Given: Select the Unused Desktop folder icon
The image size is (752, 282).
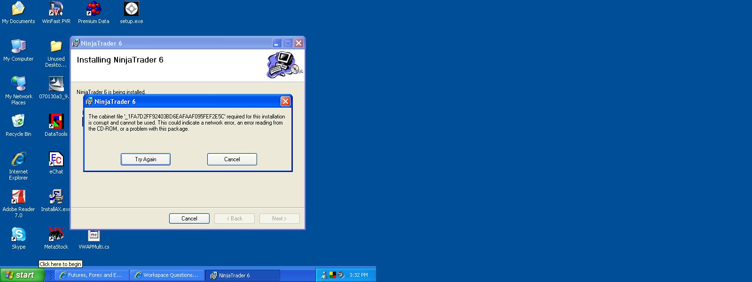Looking at the screenshot, I should (x=56, y=54).
